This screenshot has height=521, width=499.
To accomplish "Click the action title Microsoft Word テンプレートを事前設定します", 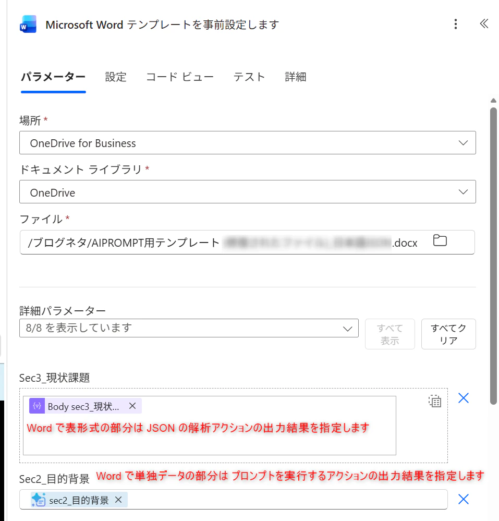I will tap(162, 25).
